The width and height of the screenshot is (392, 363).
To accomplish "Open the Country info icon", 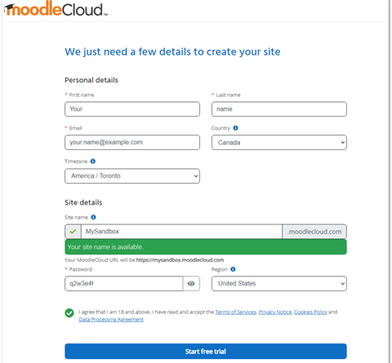I will (x=235, y=128).
